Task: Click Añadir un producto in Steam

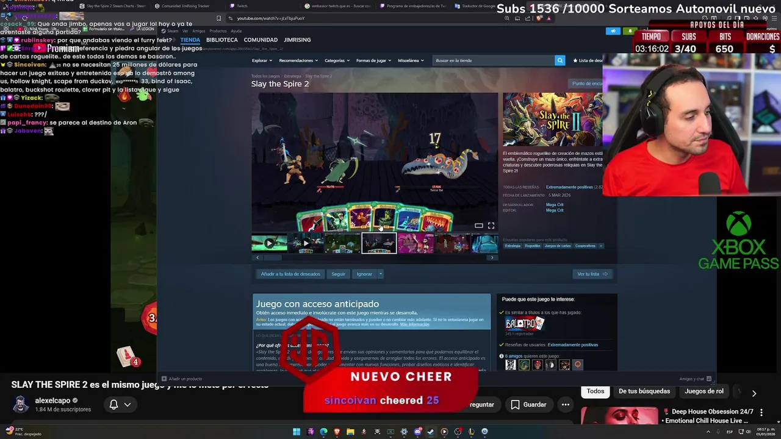Action: tap(182, 379)
